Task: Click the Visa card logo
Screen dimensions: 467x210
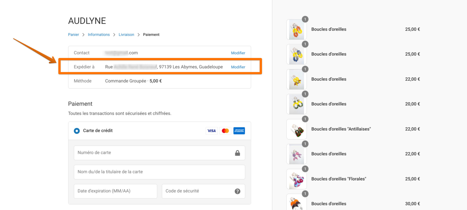Action: [212, 131]
